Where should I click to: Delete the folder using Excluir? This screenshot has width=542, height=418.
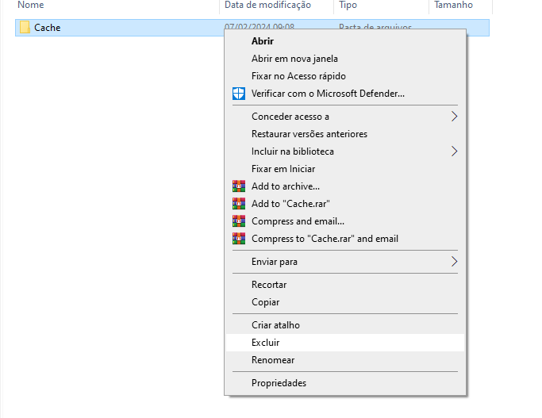(x=265, y=343)
